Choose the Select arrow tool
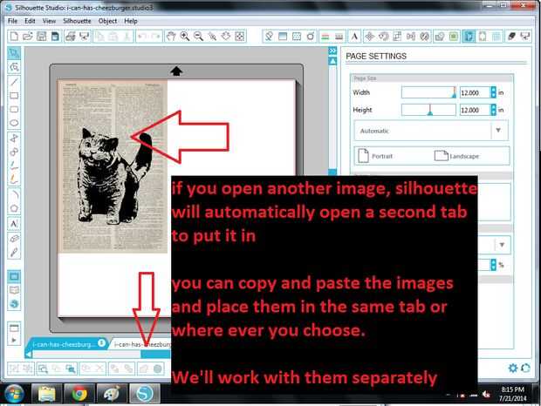Viewport: 541px width, 406px height. pos(14,53)
